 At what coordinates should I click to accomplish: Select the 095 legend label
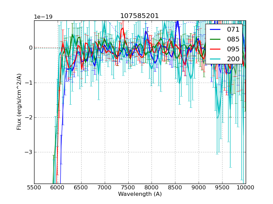233,49
